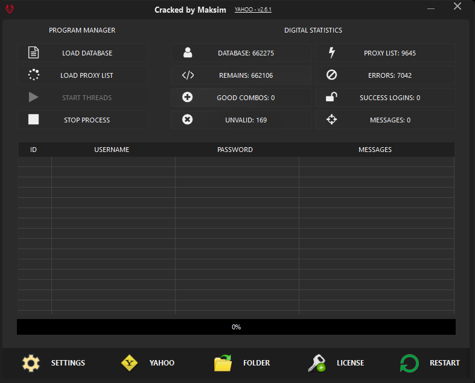This screenshot has height=383, width=475.
Task: Click the green circular Restart icon
Action: click(x=409, y=363)
